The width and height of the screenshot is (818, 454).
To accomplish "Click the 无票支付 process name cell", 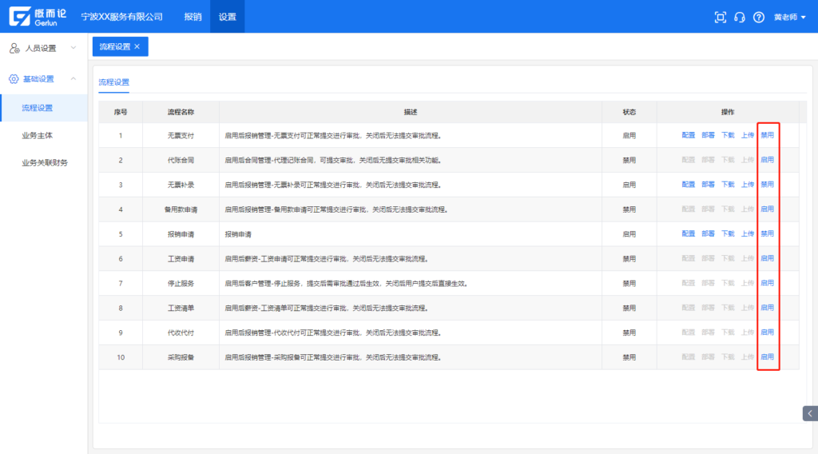I will pos(181,136).
